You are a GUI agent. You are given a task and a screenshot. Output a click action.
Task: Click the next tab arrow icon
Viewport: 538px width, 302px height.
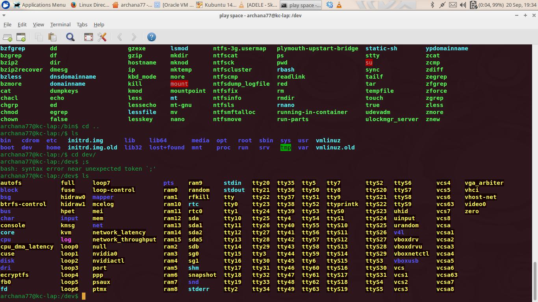[134, 37]
